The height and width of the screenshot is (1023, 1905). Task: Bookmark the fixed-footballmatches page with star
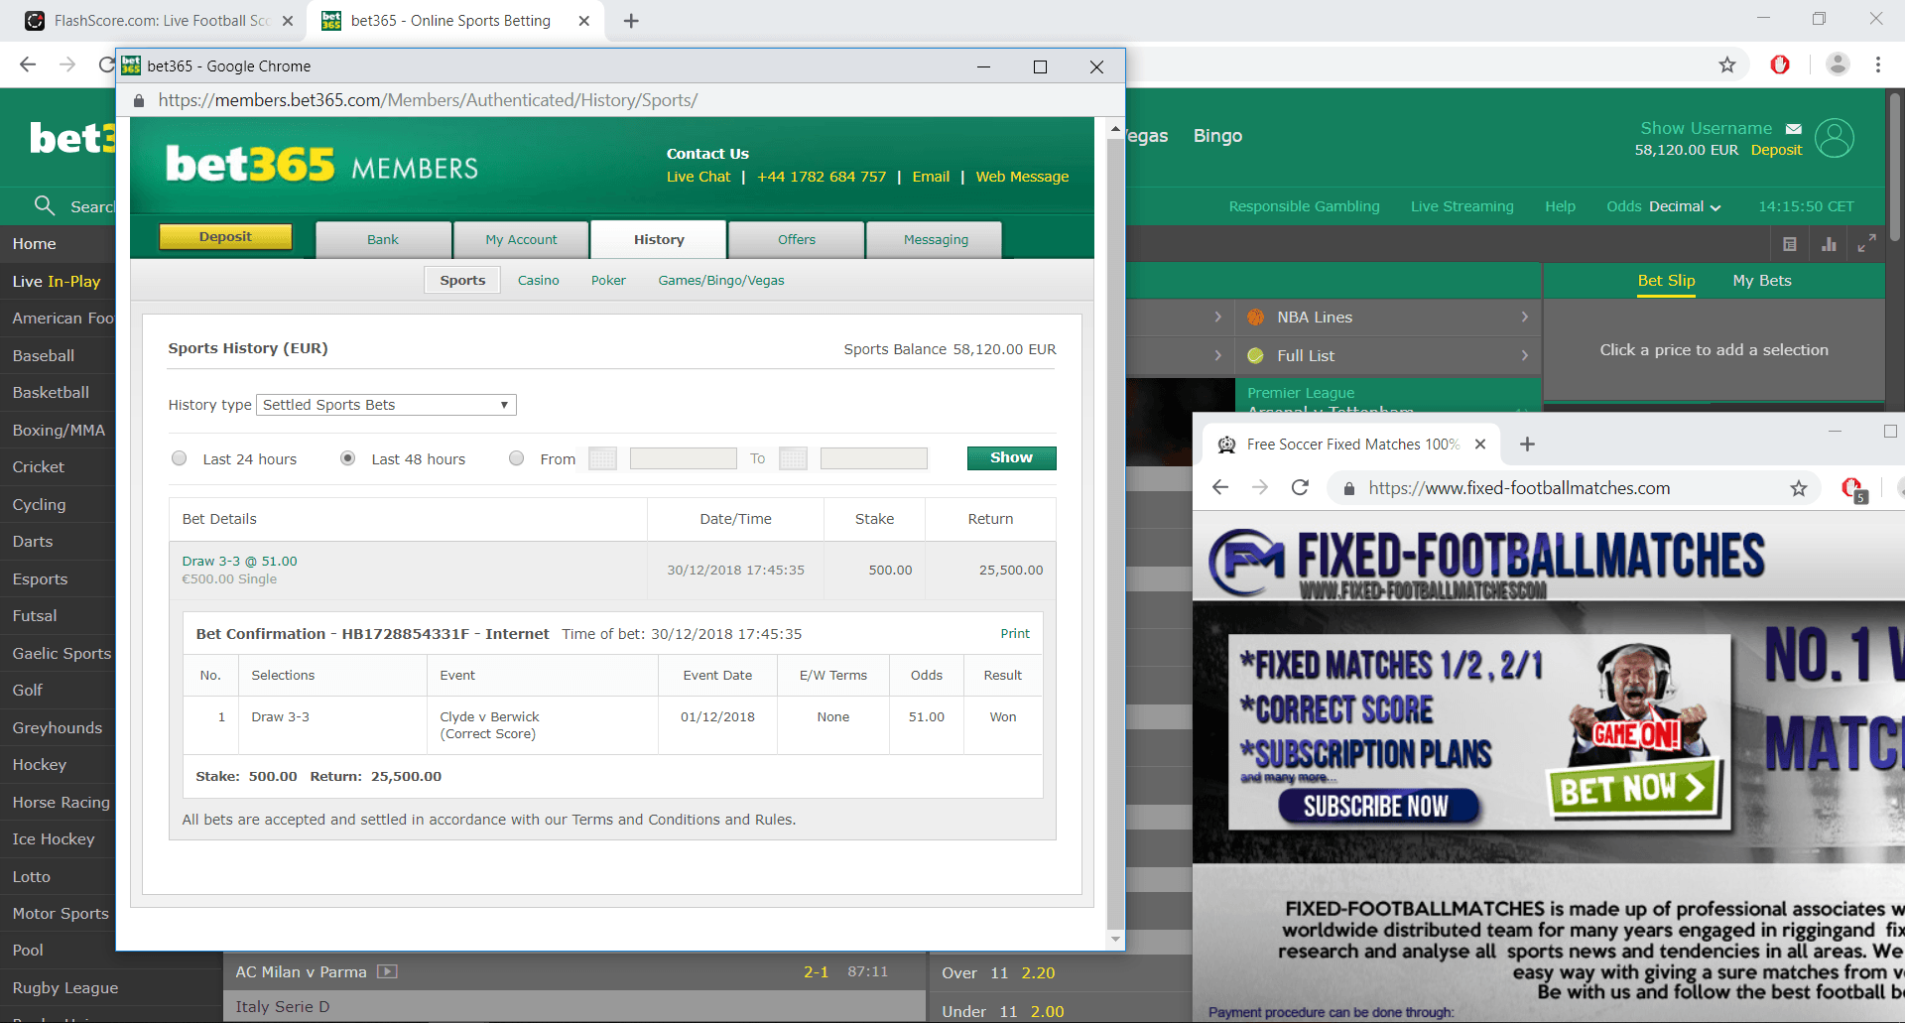(x=1799, y=488)
